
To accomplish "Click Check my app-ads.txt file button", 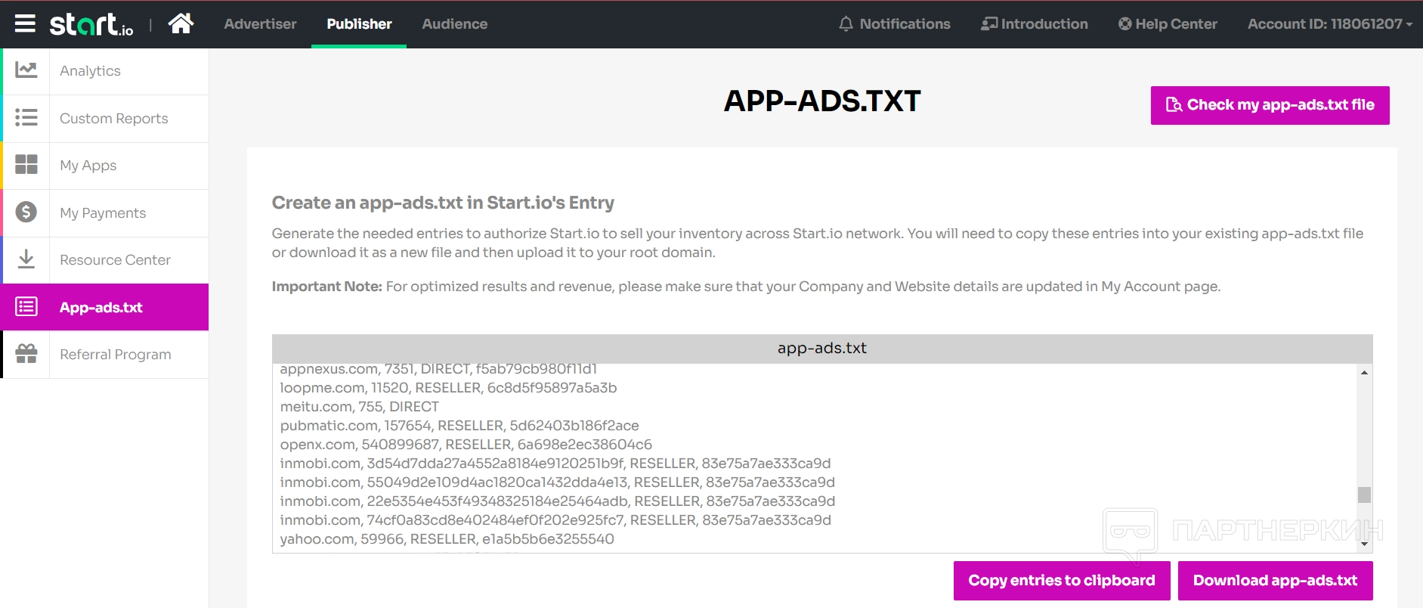I will point(1270,105).
